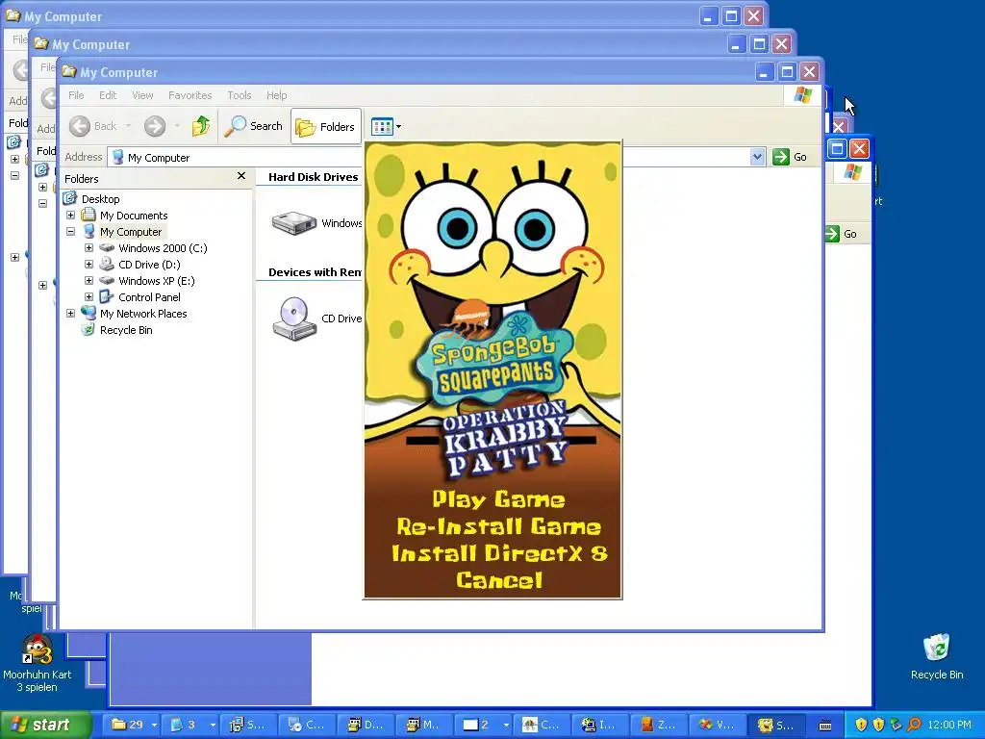Open the Views button dropdown arrow
Screen dimensions: 985x739
coord(398,126)
